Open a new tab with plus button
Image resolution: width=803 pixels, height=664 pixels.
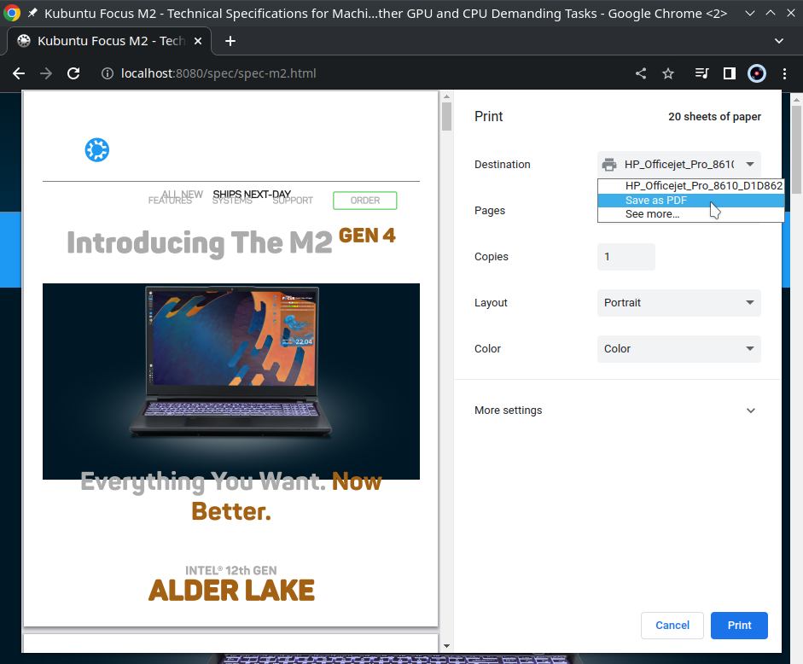(230, 41)
